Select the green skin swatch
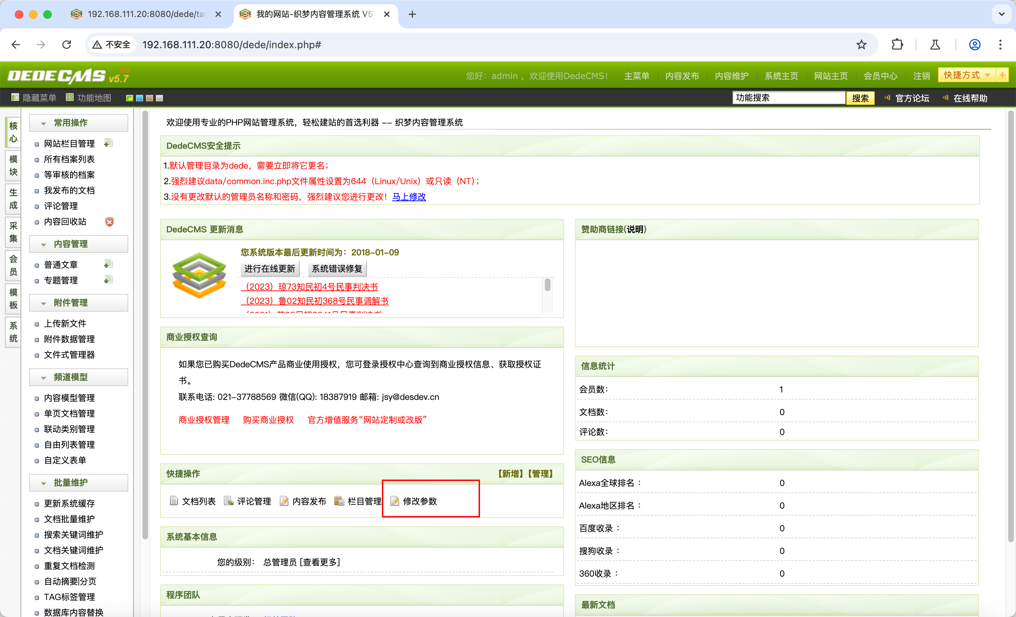 pyautogui.click(x=129, y=98)
